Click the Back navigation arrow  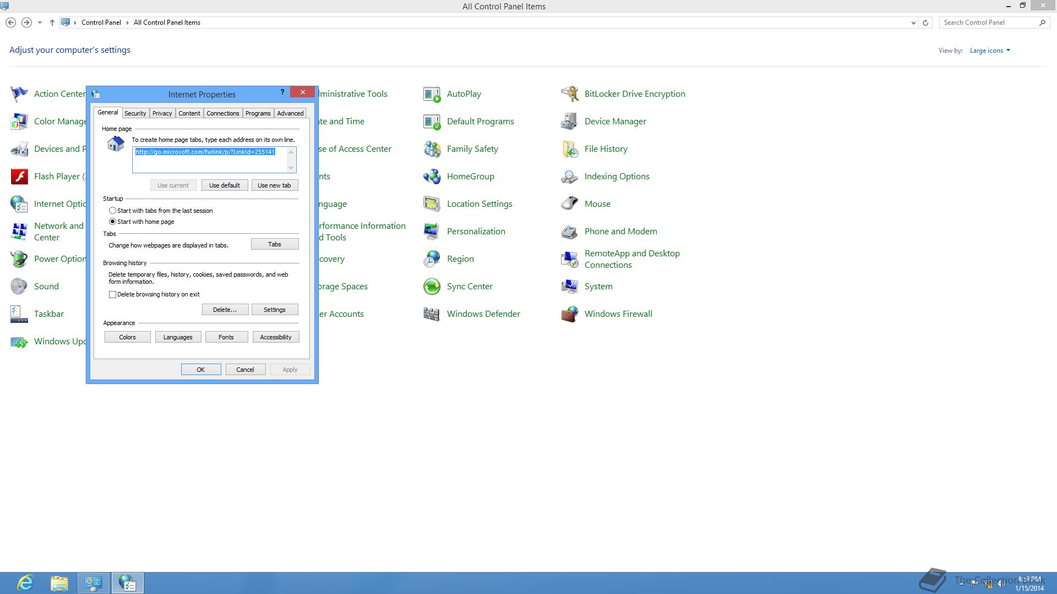[10, 23]
